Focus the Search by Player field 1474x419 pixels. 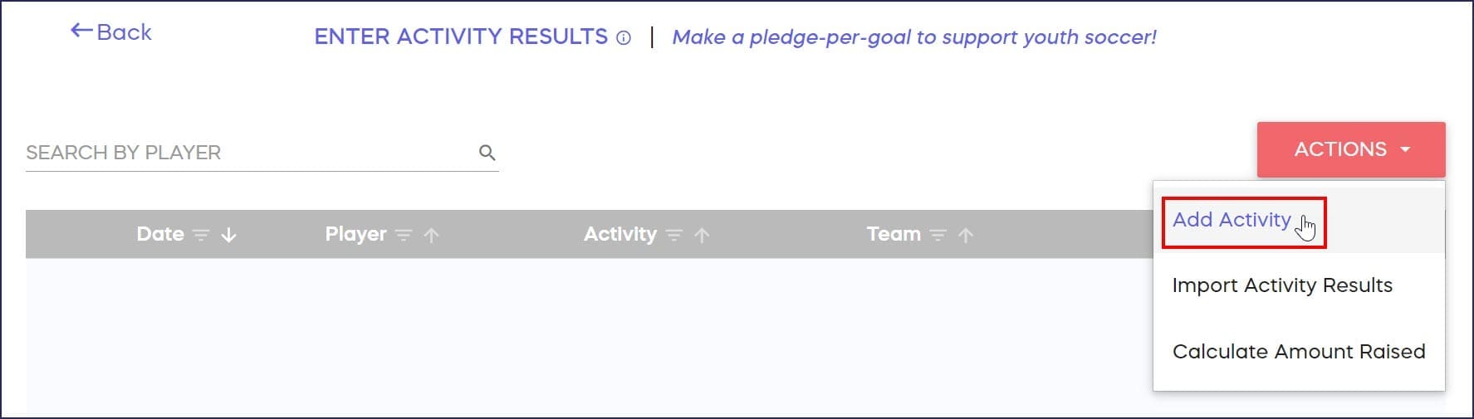[x=247, y=153]
